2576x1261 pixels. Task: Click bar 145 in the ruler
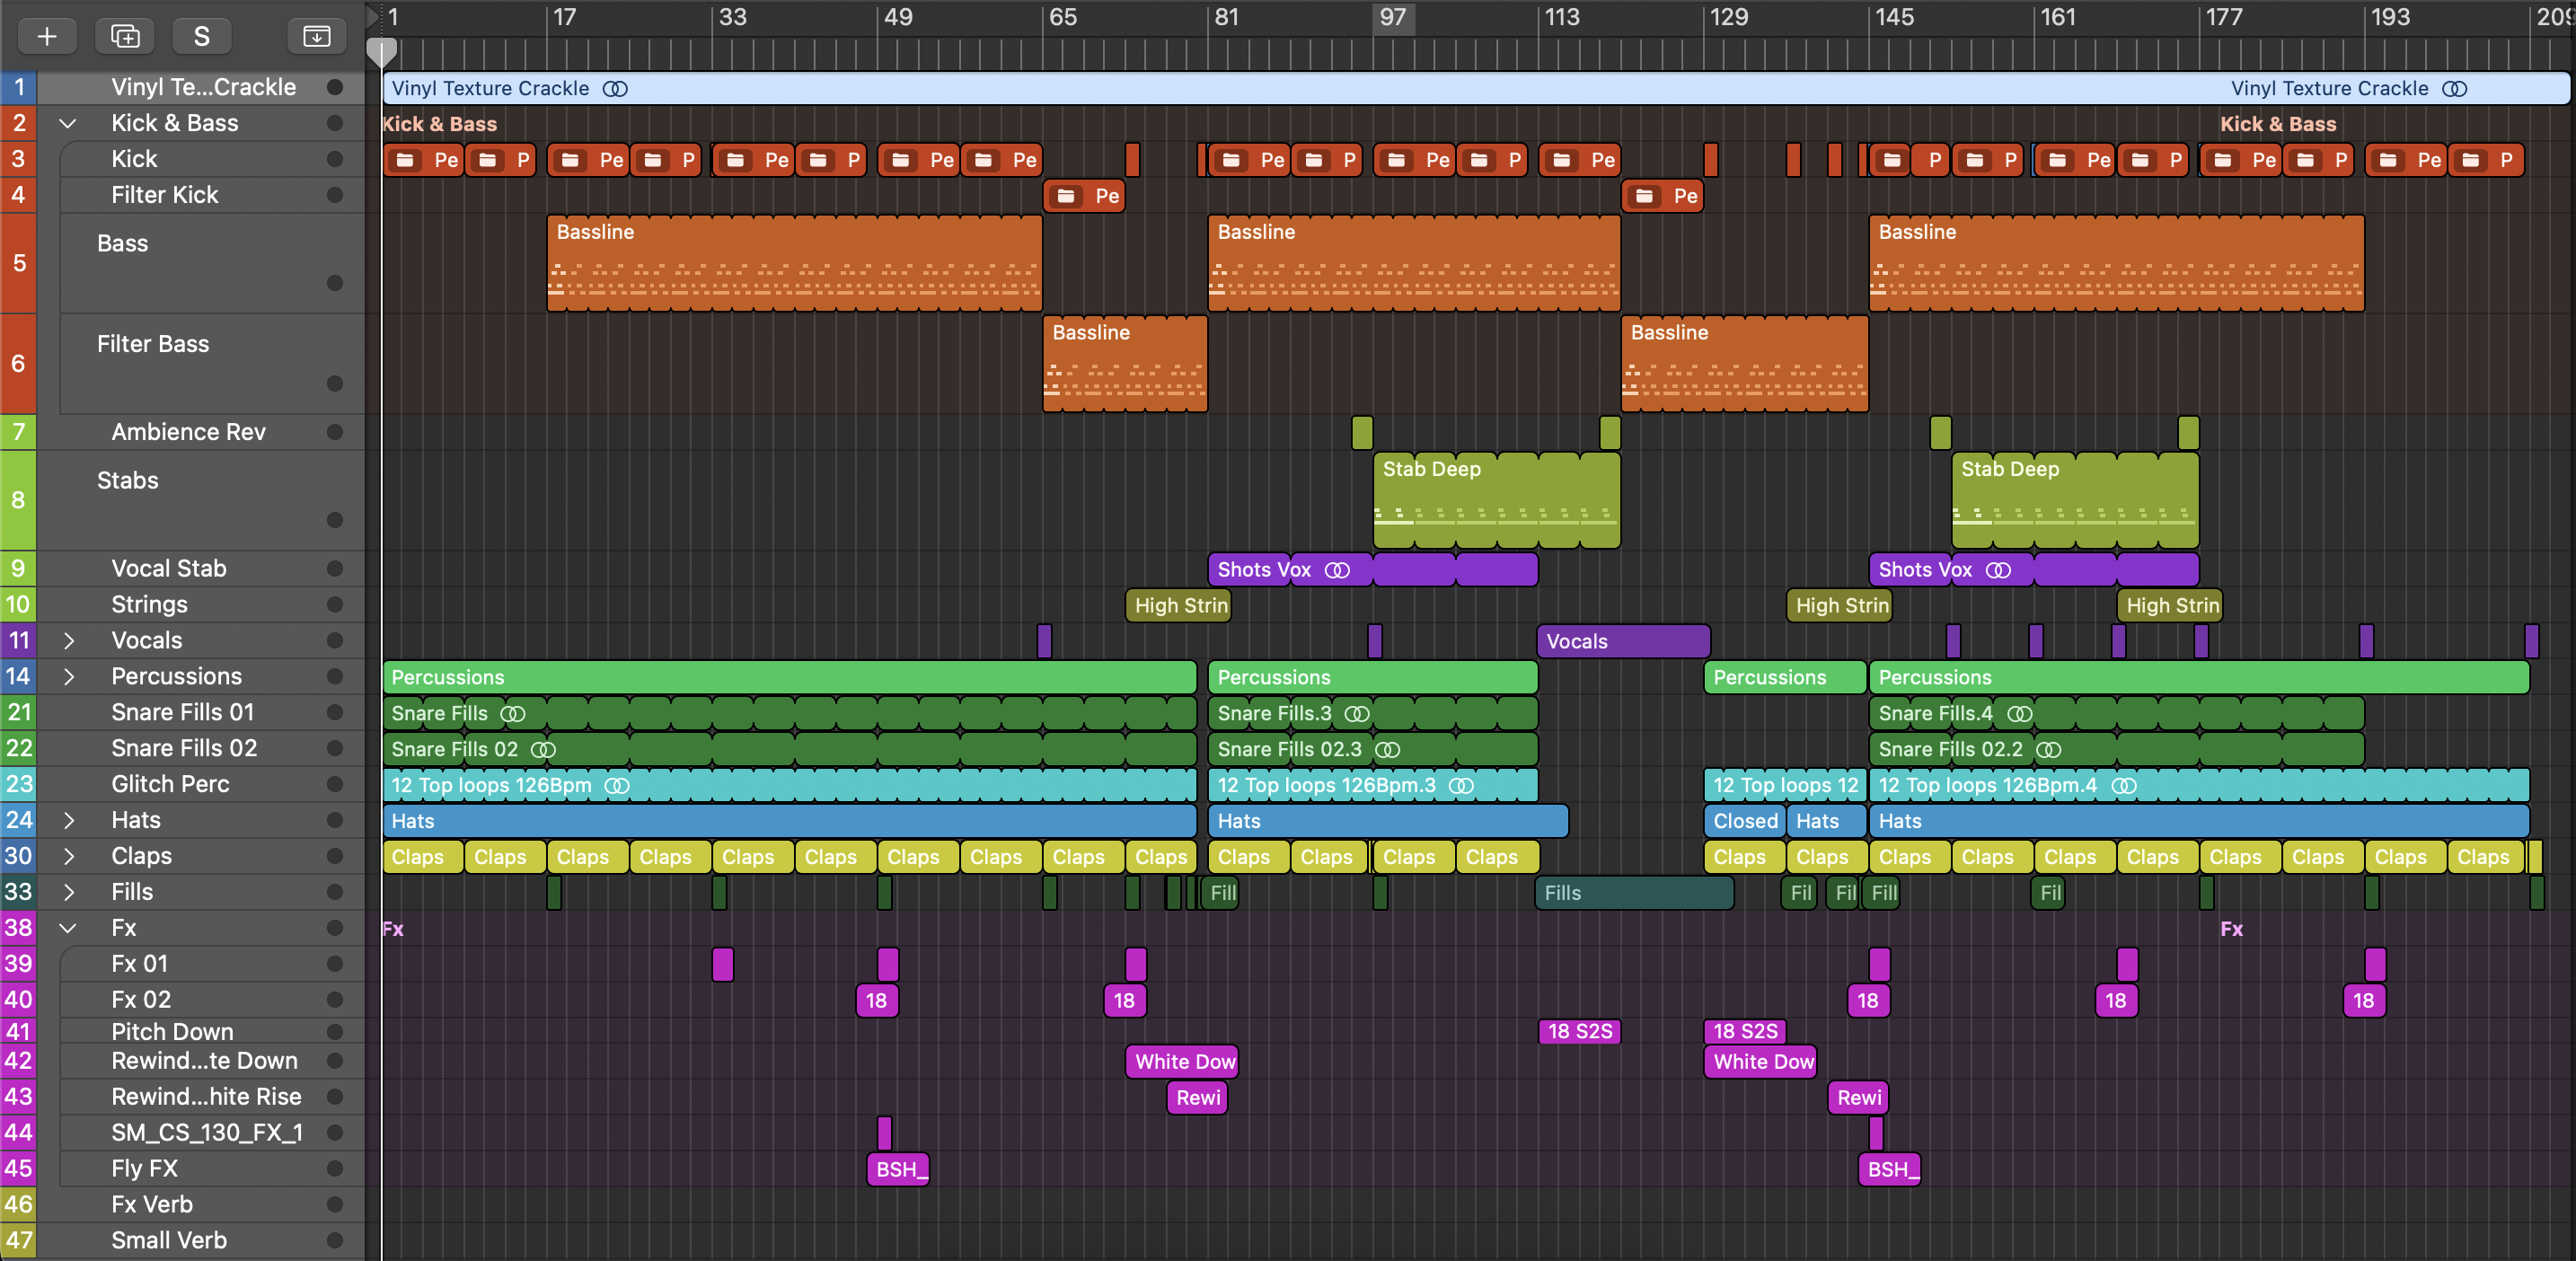pos(1894,17)
